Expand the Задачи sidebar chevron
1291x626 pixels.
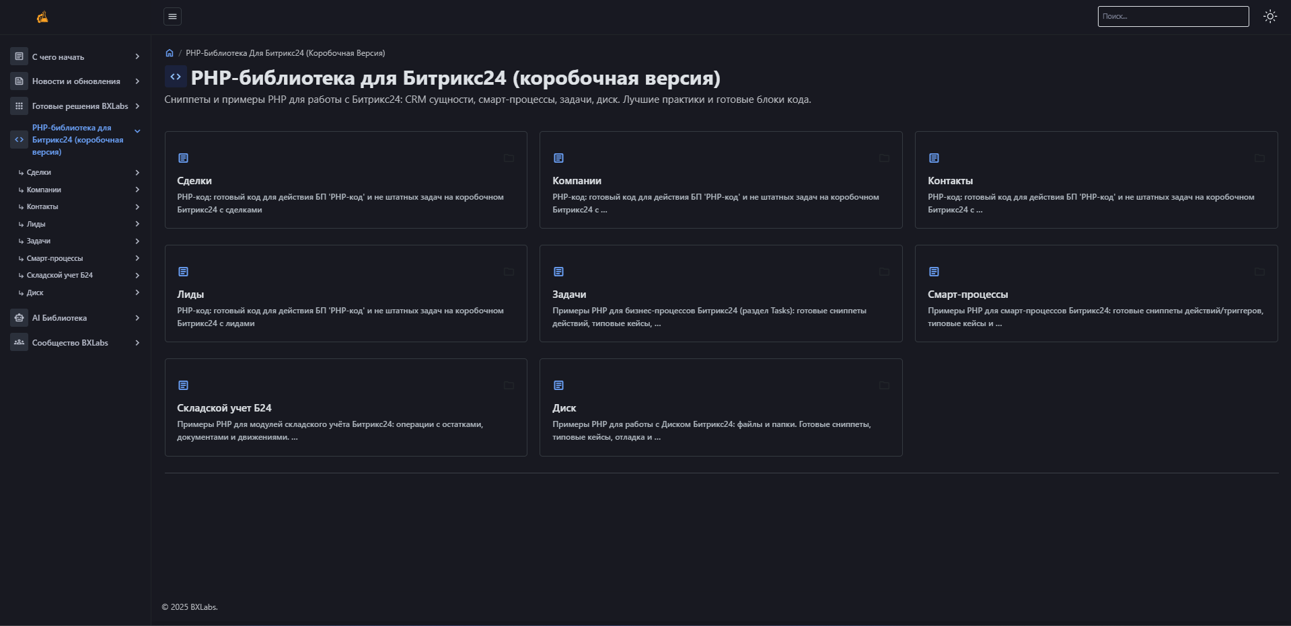pyautogui.click(x=137, y=241)
